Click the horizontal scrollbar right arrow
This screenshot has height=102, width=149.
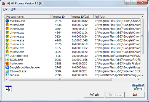[139, 79]
